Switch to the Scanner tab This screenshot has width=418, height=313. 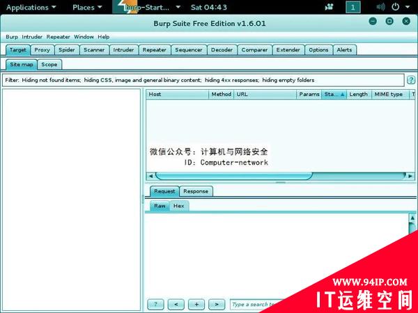click(94, 50)
